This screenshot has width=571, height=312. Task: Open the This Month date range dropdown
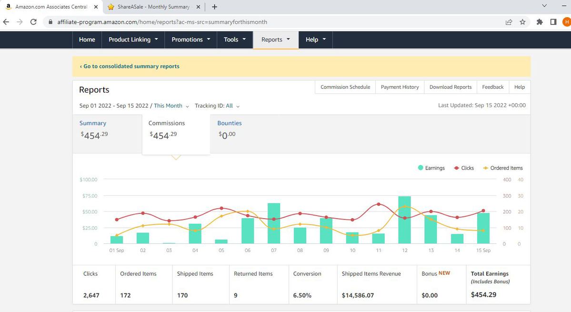point(171,106)
